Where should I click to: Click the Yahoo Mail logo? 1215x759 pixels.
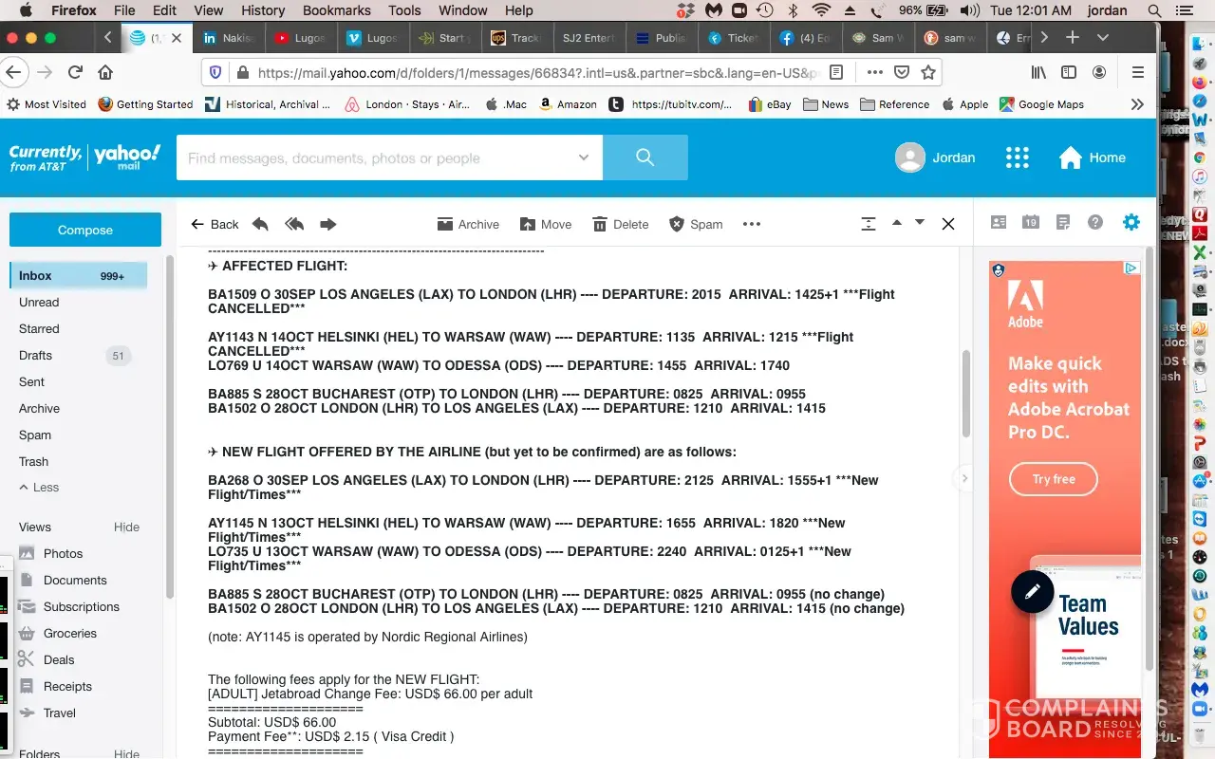[x=84, y=157]
